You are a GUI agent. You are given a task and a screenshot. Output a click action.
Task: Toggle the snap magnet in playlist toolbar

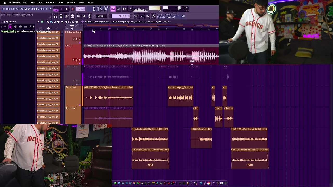click(x=42, y=22)
